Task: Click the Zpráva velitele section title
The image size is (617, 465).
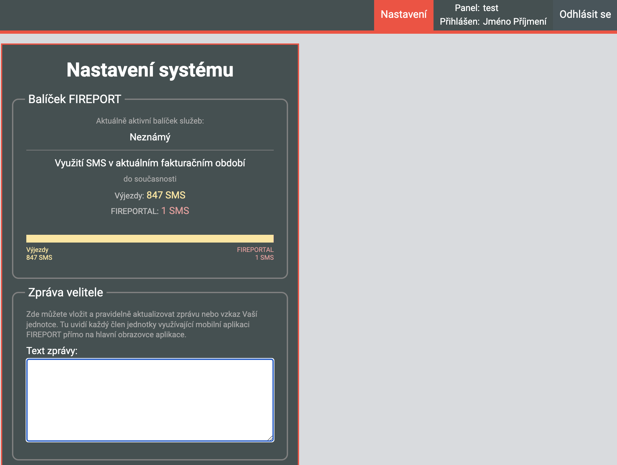Action: tap(66, 292)
